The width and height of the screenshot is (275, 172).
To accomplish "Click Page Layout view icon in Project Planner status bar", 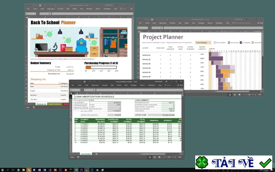I will click(235, 95).
